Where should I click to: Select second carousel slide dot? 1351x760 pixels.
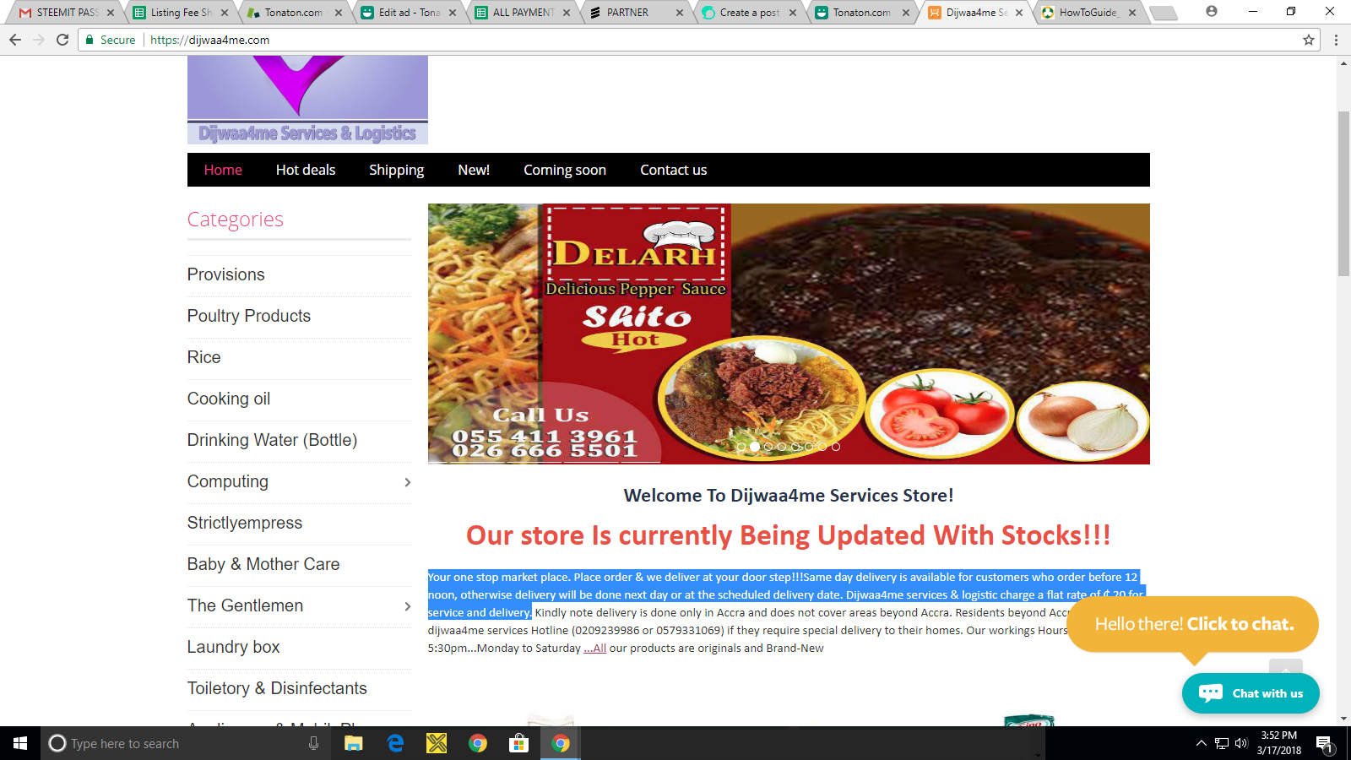(755, 447)
